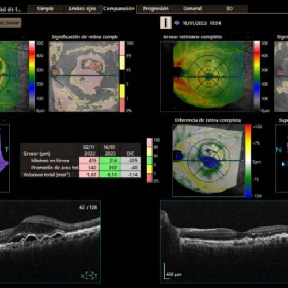Click the right 0–500 µm thickness color bar
The height and width of the screenshot is (288, 288).
tap(257, 77)
